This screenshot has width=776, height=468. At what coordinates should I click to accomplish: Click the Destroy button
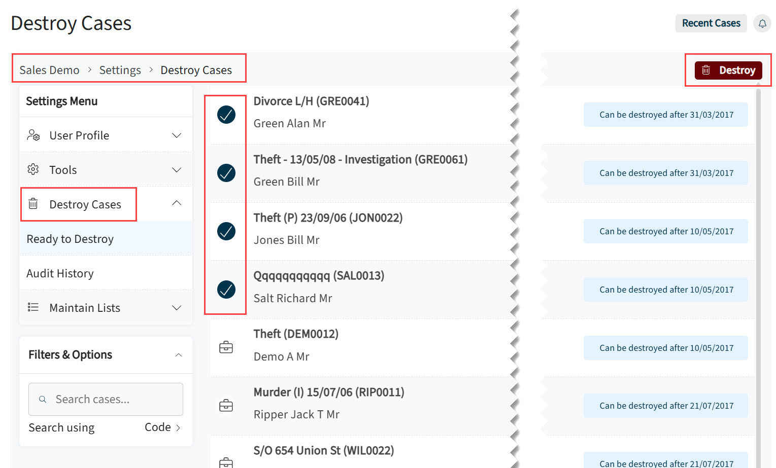(728, 70)
